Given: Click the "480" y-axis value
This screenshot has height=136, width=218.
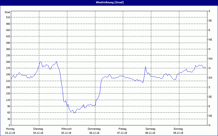Looking at the screenshot, I should [8, 24].
